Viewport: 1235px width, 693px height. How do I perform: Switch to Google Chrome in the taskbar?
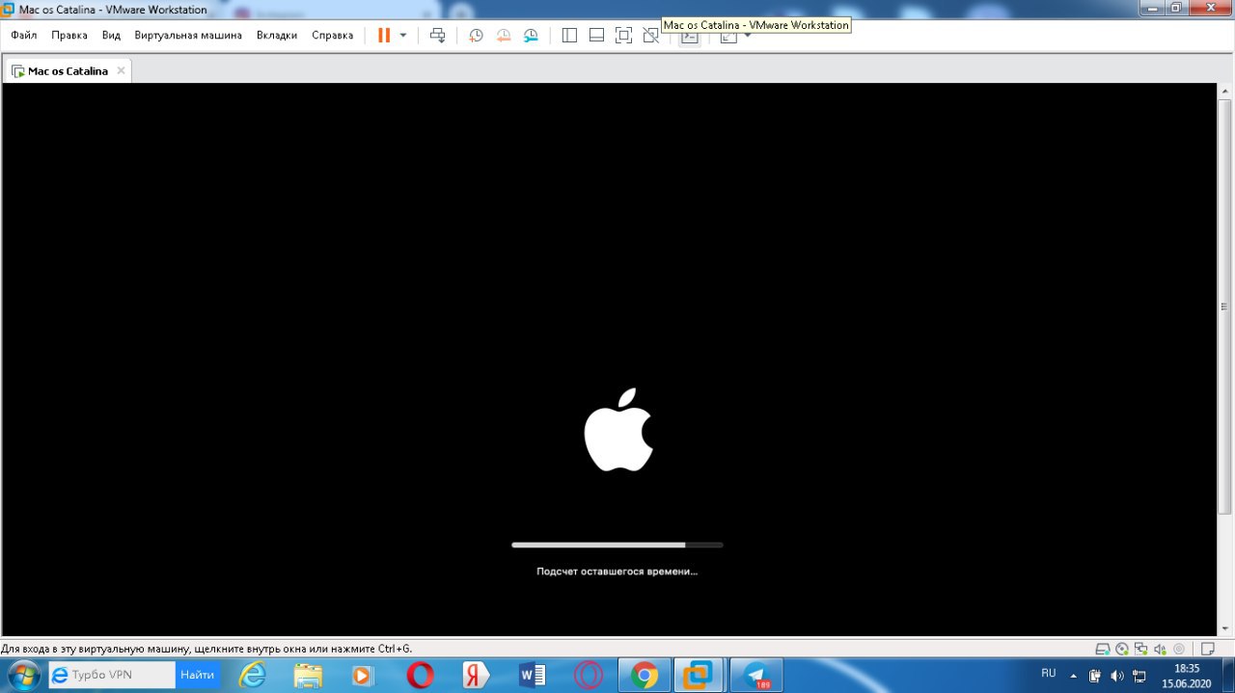[x=645, y=675]
